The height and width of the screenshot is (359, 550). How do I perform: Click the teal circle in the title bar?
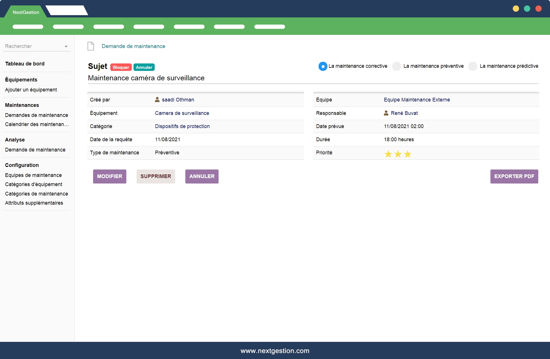tap(527, 9)
